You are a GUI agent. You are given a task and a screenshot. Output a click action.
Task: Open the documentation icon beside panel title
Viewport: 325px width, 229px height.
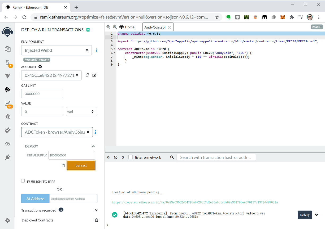(x=88, y=30)
